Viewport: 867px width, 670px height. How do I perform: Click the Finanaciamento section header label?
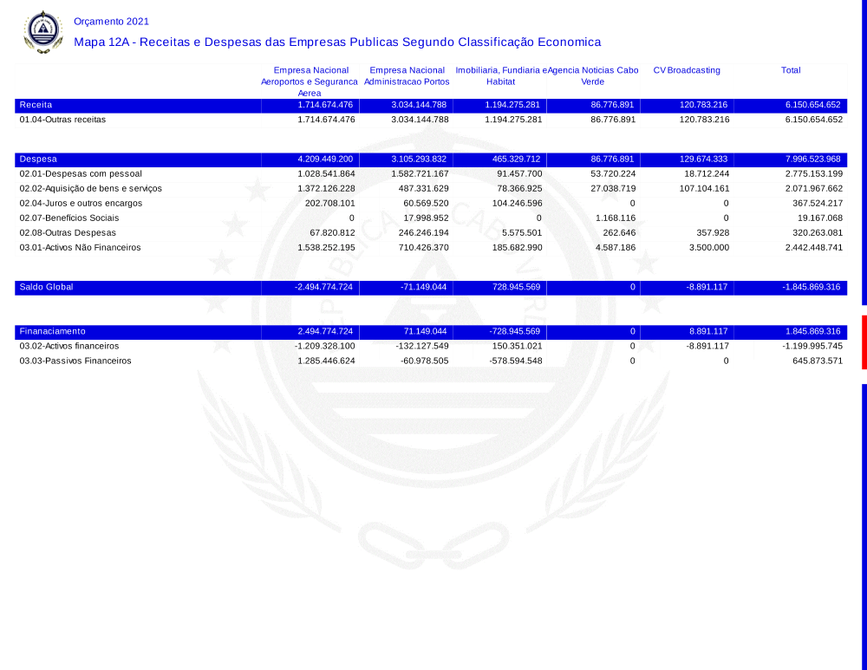coord(52,331)
